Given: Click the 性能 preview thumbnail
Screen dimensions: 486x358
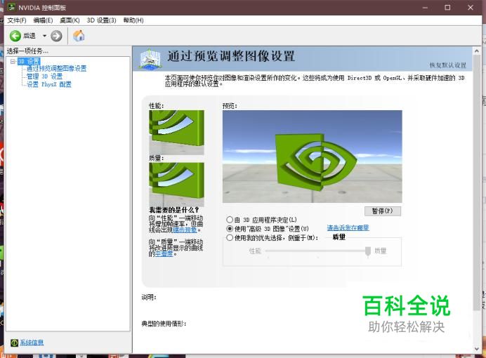Looking at the screenshot, I should [177, 132].
